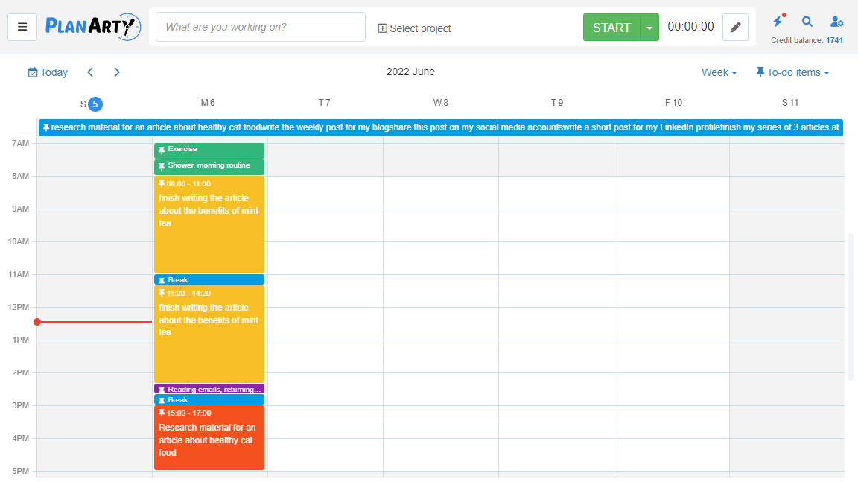
Task: Click pin icon on Break before 3PM
Action: (162, 400)
